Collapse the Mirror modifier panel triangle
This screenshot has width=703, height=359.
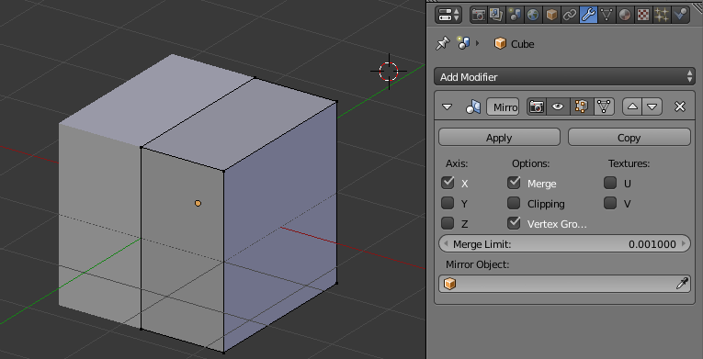(447, 107)
